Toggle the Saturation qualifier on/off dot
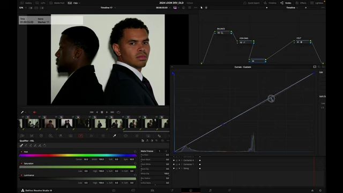This screenshot has width=343, height=193. tap(21, 164)
